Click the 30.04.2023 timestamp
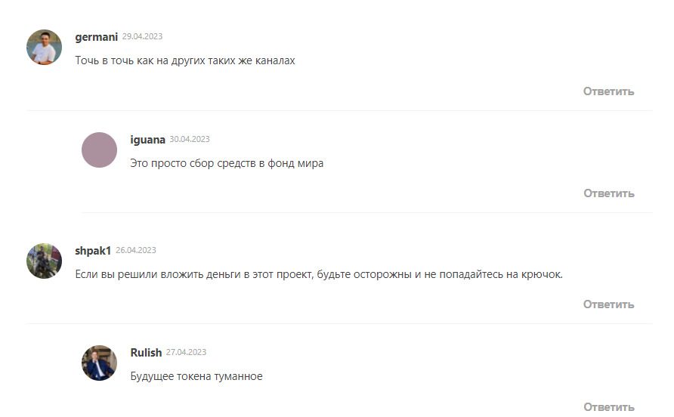Image resolution: width=674 pixels, height=417 pixels. pyautogui.click(x=190, y=139)
